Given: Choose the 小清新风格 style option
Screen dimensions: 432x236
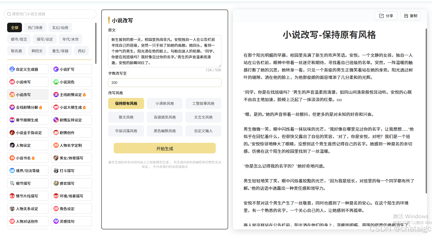Looking at the screenshot, I should [x=165, y=103].
